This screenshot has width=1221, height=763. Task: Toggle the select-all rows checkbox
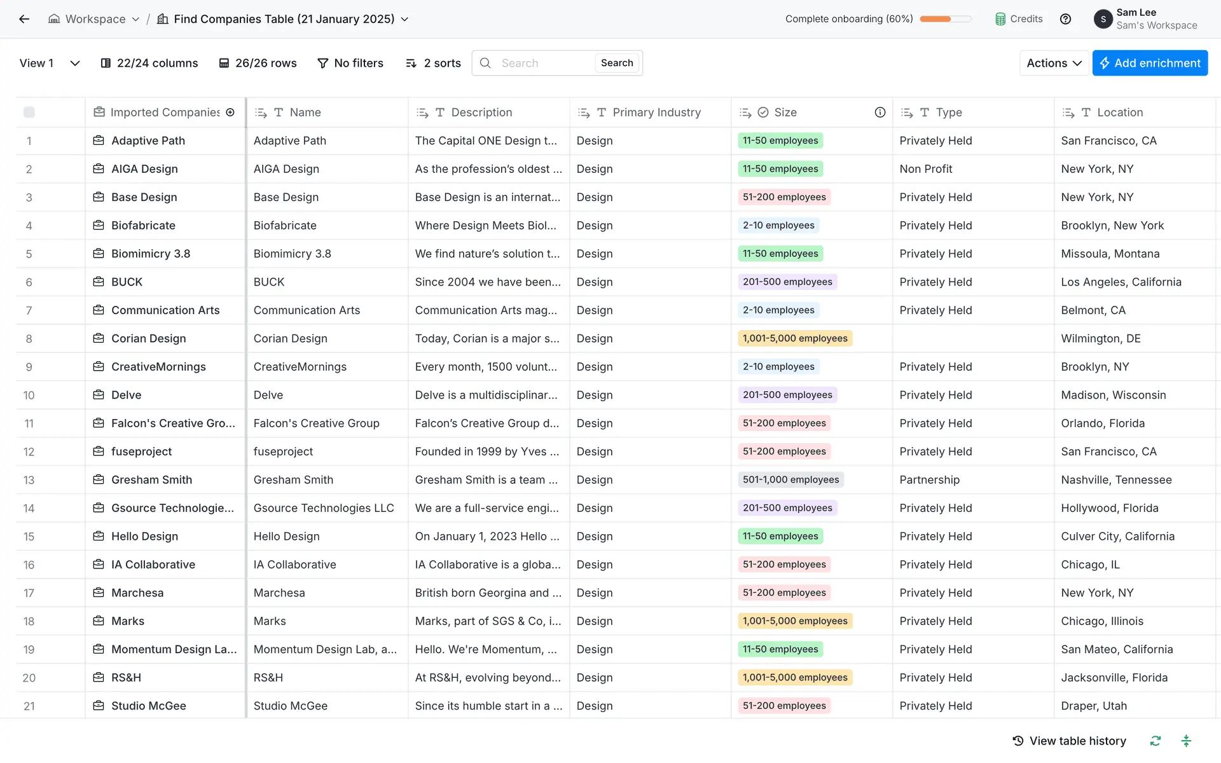pos(29,113)
